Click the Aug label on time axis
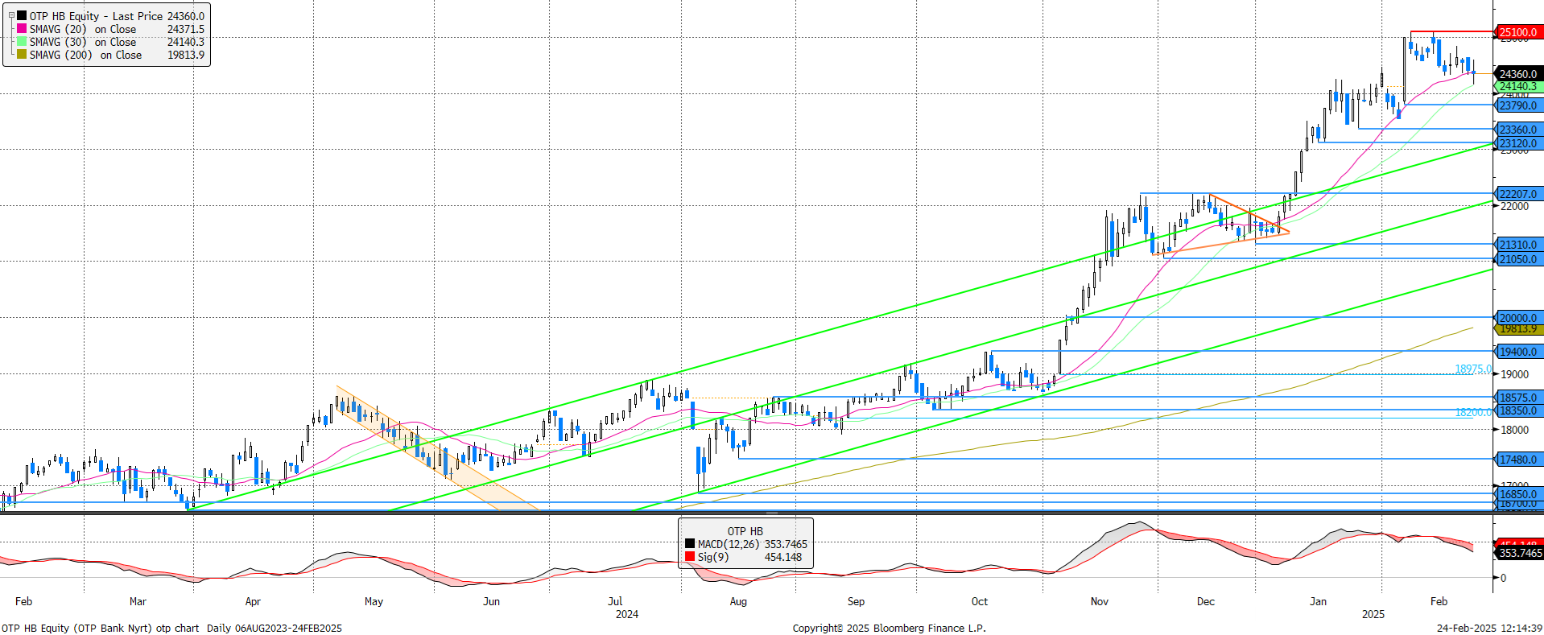Viewport: 1544px width, 635px height. click(738, 601)
